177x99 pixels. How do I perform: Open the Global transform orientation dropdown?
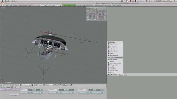50,85
